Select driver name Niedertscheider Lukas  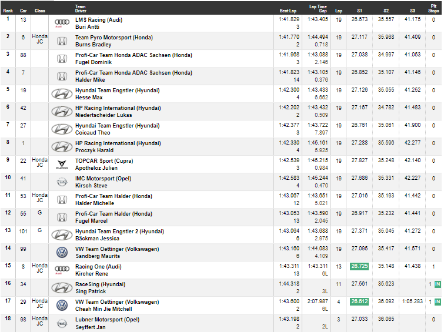pos(104,115)
